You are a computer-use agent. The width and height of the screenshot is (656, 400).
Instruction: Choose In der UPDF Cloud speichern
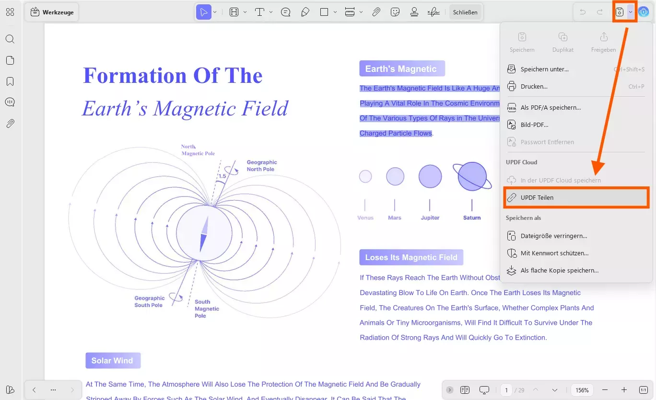(x=576, y=181)
